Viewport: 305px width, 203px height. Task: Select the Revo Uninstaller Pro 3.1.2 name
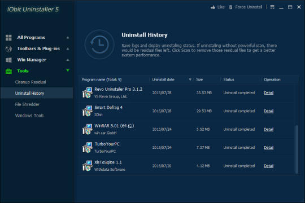click(118, 89)
